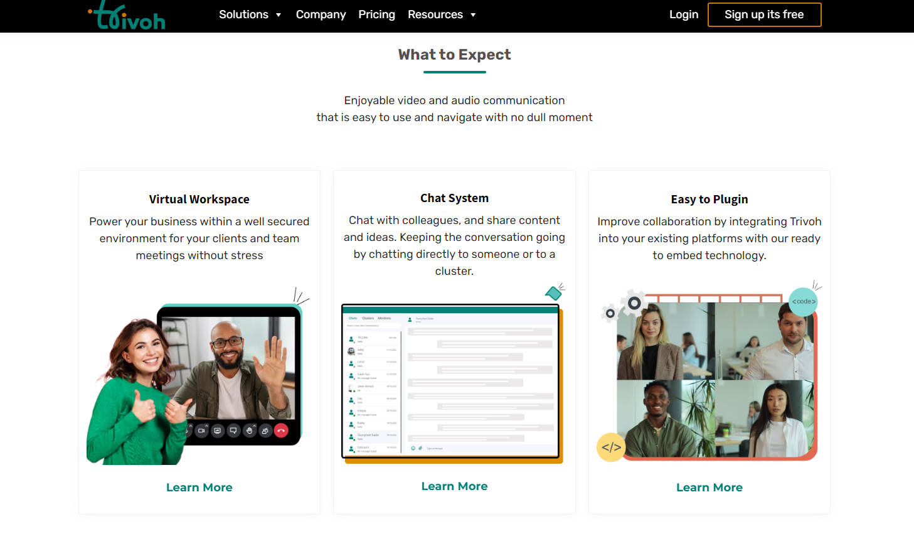This screenshot has height=539, width=914.
Task: Expand the Resources dropdown menu
Action: (x=442, y=14)
